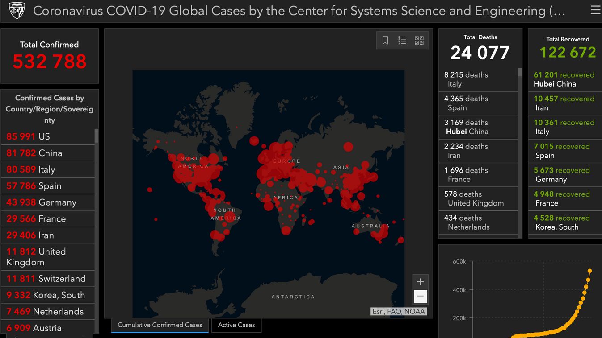Screen dimensions: 602x338
Task: Click the Antarctica label on the map
Action: click(x=293, y=297)
